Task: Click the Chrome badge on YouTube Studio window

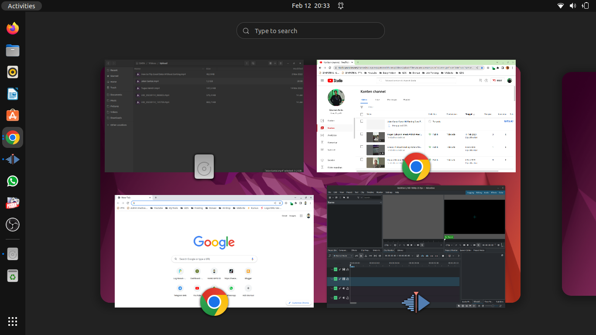Action: pyautogui.click(x=416, y=167)
